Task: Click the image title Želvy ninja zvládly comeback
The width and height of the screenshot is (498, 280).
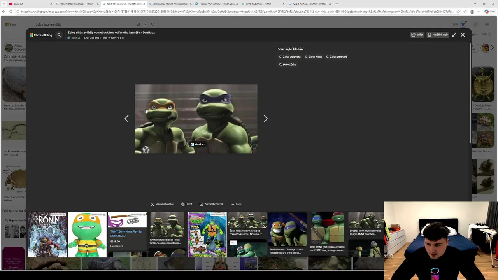Action: (111, 33)
